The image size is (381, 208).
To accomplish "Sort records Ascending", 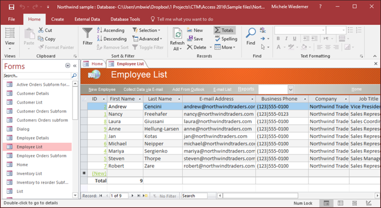I will pyautogui.click(x=111, y=30).
